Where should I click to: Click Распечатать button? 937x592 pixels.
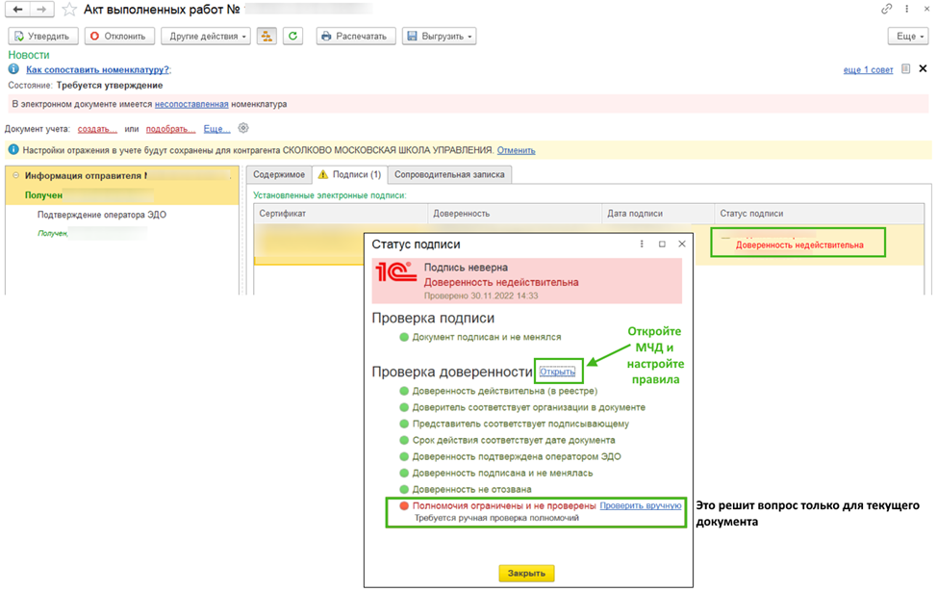point(356,37)
